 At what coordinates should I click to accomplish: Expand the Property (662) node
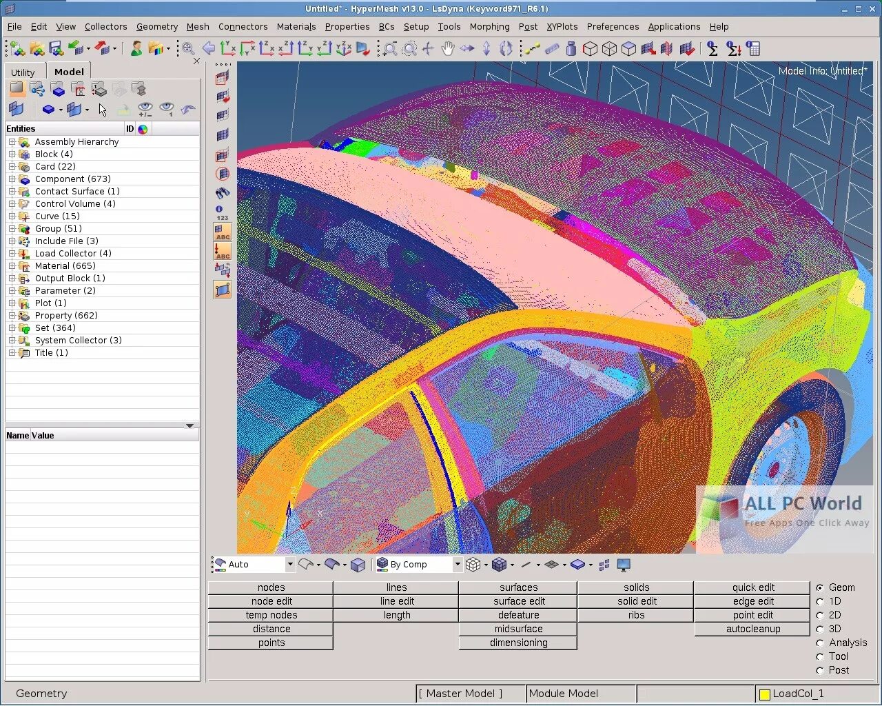click(12, 316)
